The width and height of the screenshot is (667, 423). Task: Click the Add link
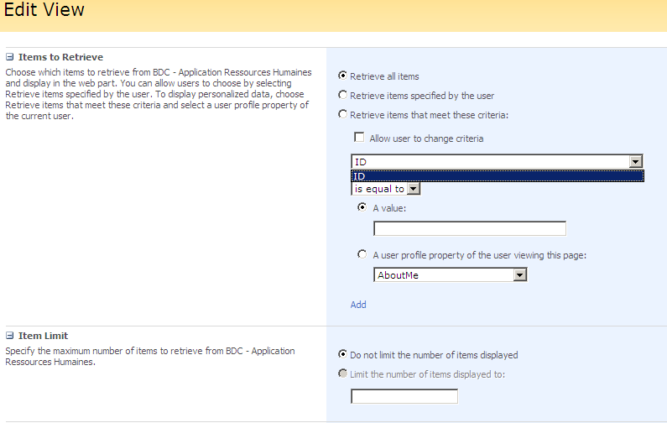pos(358,305)
